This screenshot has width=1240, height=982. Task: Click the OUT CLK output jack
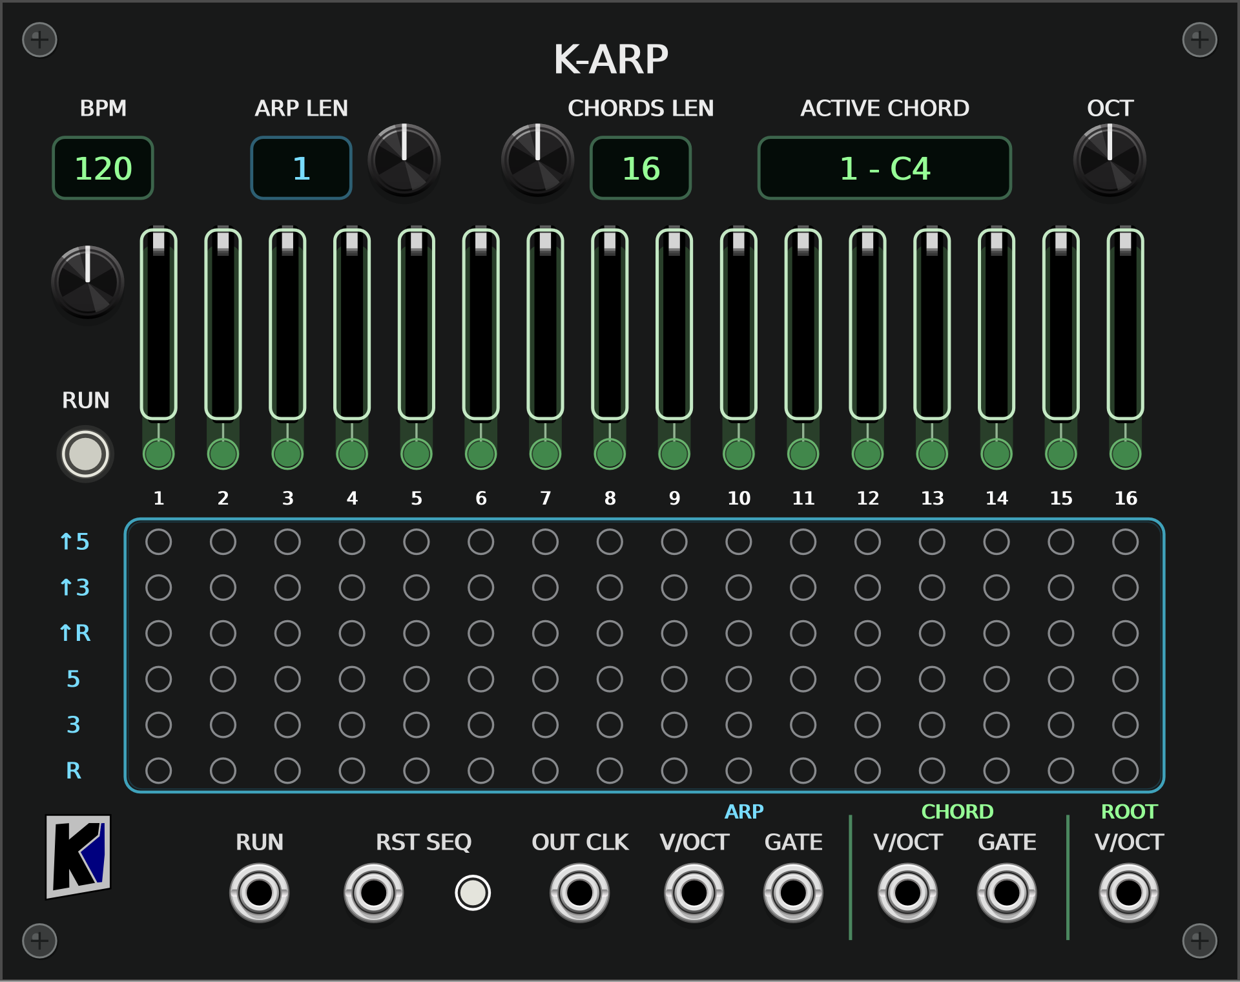tap(579, 893)
